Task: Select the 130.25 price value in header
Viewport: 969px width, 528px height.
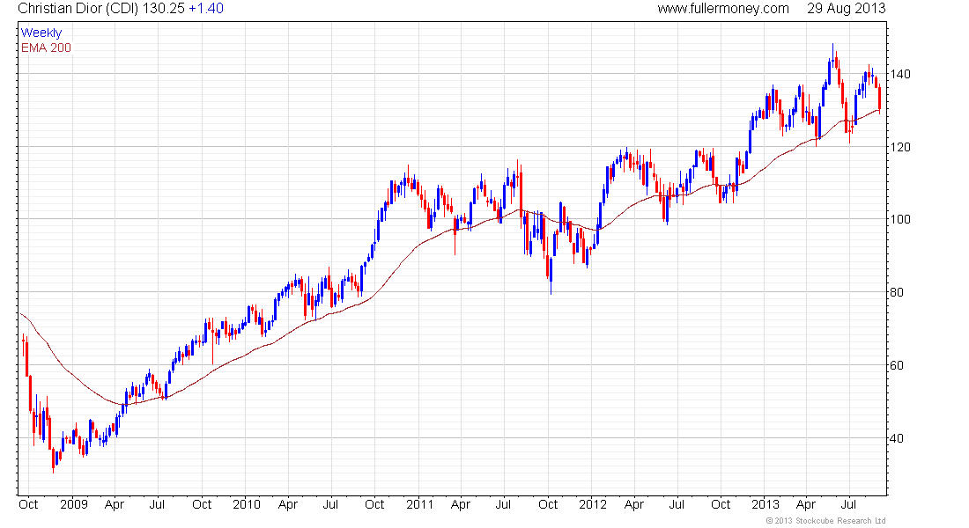Action: pyautogui.click(x=163, y=9)
